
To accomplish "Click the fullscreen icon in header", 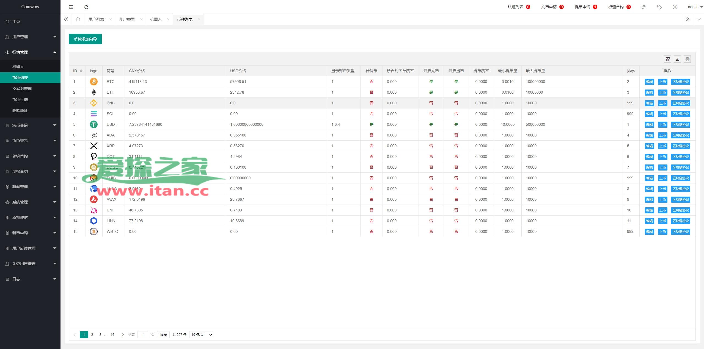I will pos(675,7).
